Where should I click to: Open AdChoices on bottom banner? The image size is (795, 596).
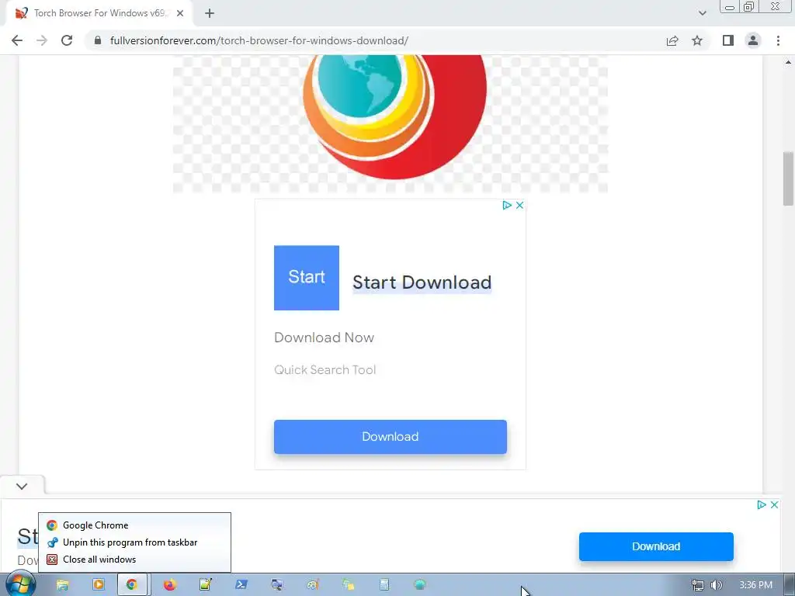click(761, 504)
